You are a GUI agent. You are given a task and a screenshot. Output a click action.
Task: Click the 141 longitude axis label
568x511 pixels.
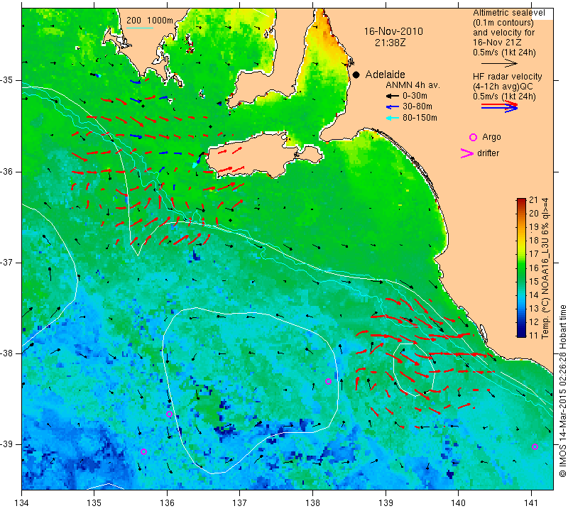tap(531, 502)
